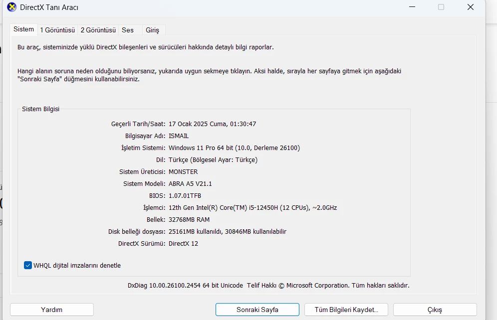Viewport: 497px width, 320px height.
Task: Minimize the DirectX Tanı Aracı window
Action: coord(412,7)
